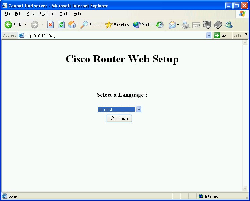Click the scrollbar down arrow
Screen dimensions: 250x201
(x=245, y=189)
